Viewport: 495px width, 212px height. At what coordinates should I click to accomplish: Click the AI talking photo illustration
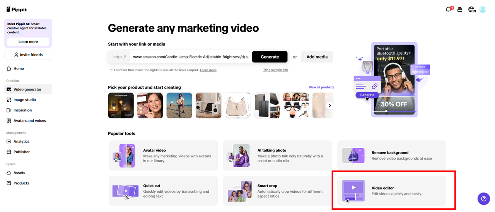(x=238, y=156)
